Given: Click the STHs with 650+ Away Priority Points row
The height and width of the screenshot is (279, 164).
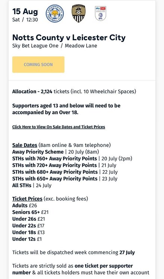Looking at the screenshot, I should [x=65, y=179].
